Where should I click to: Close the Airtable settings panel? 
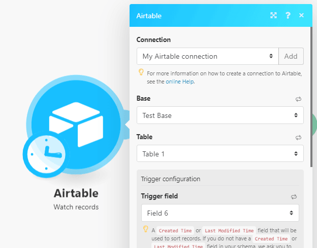[301, 15]
